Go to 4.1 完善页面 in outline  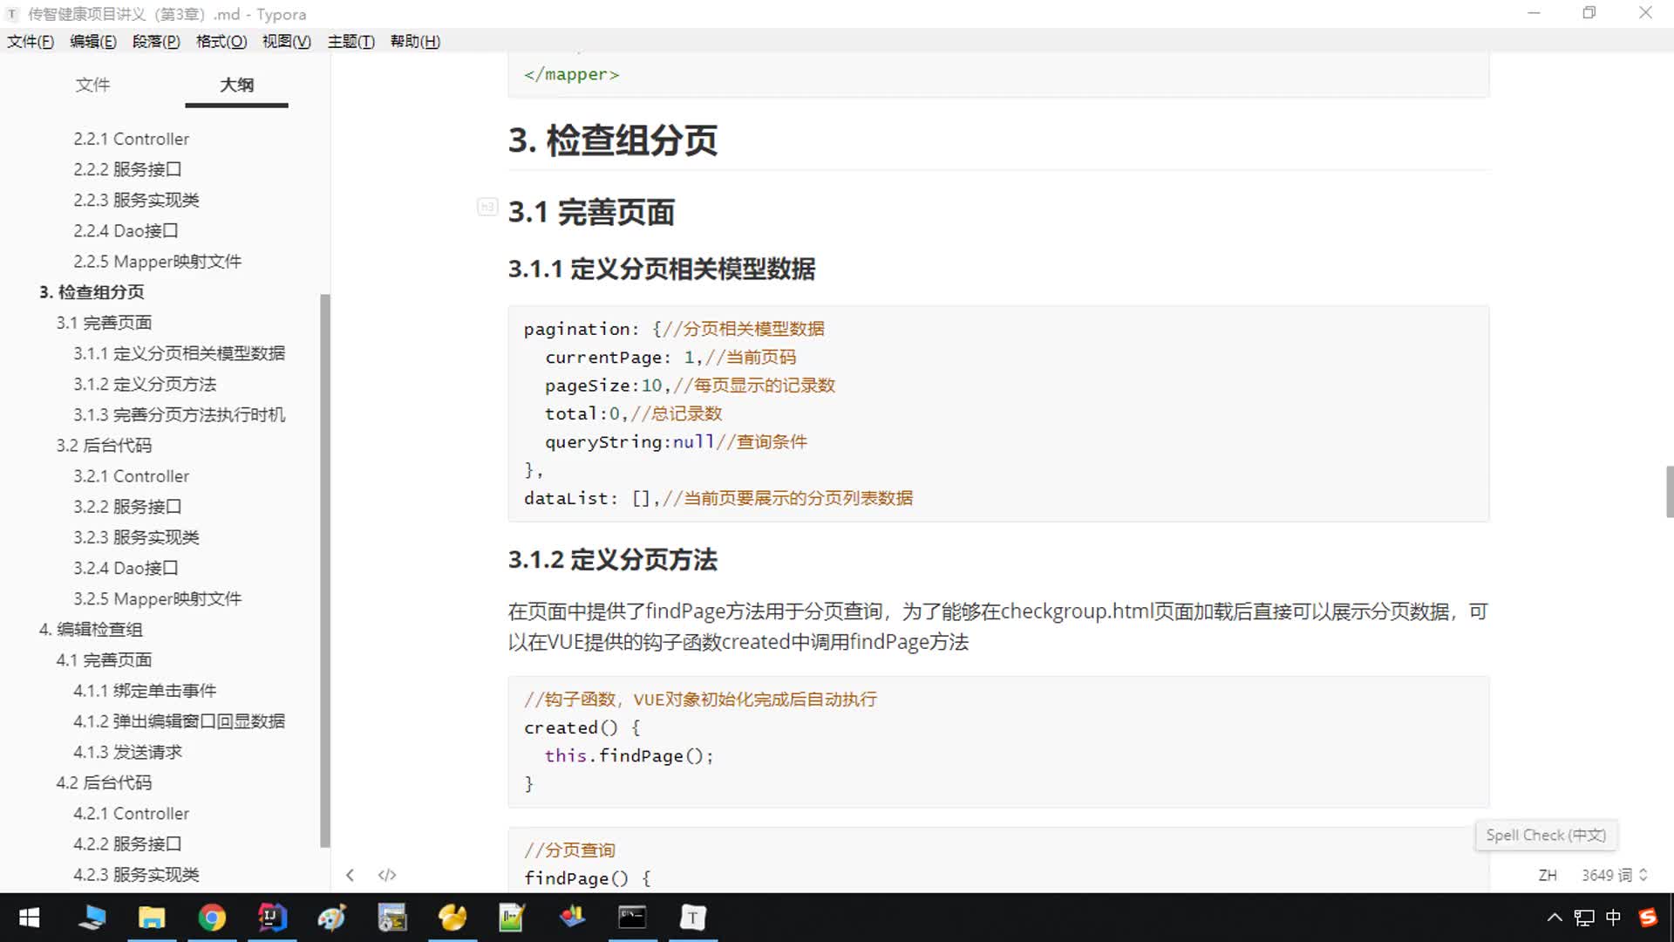(x=104, y=660)
